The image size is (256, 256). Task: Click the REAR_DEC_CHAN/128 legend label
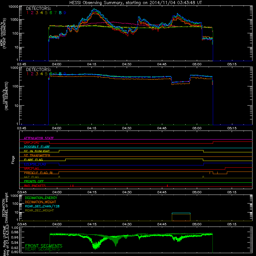[42, 206]
